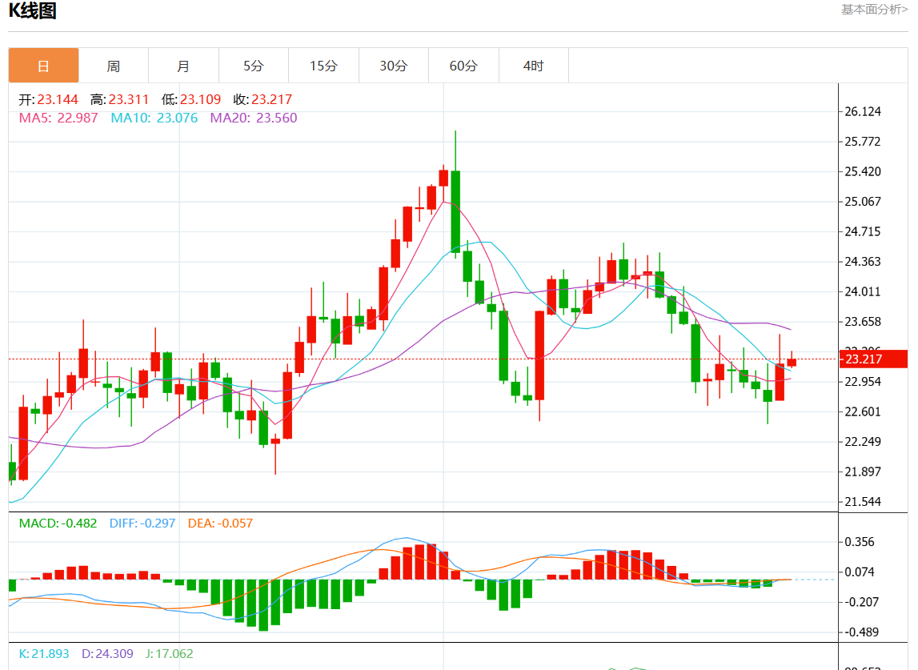Screen dimensions: 918x670
Task: Click the -0.489 MACD axis label
Action: pos(861,632)
